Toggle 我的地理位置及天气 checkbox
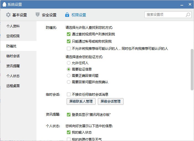This screenshot has width=194, height=141. click(x=69, y=139)
